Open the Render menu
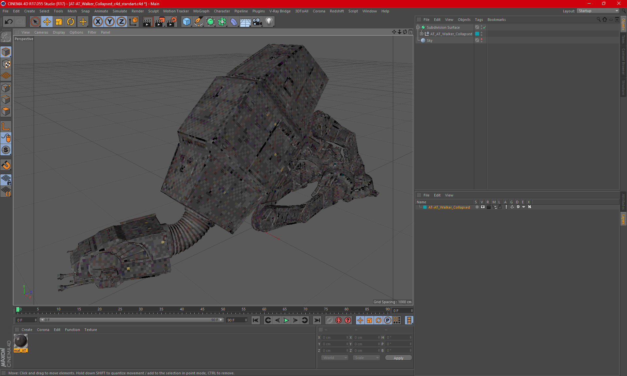Image resolution: width=627 pixels, height=376 pixels. coord(137,11)
